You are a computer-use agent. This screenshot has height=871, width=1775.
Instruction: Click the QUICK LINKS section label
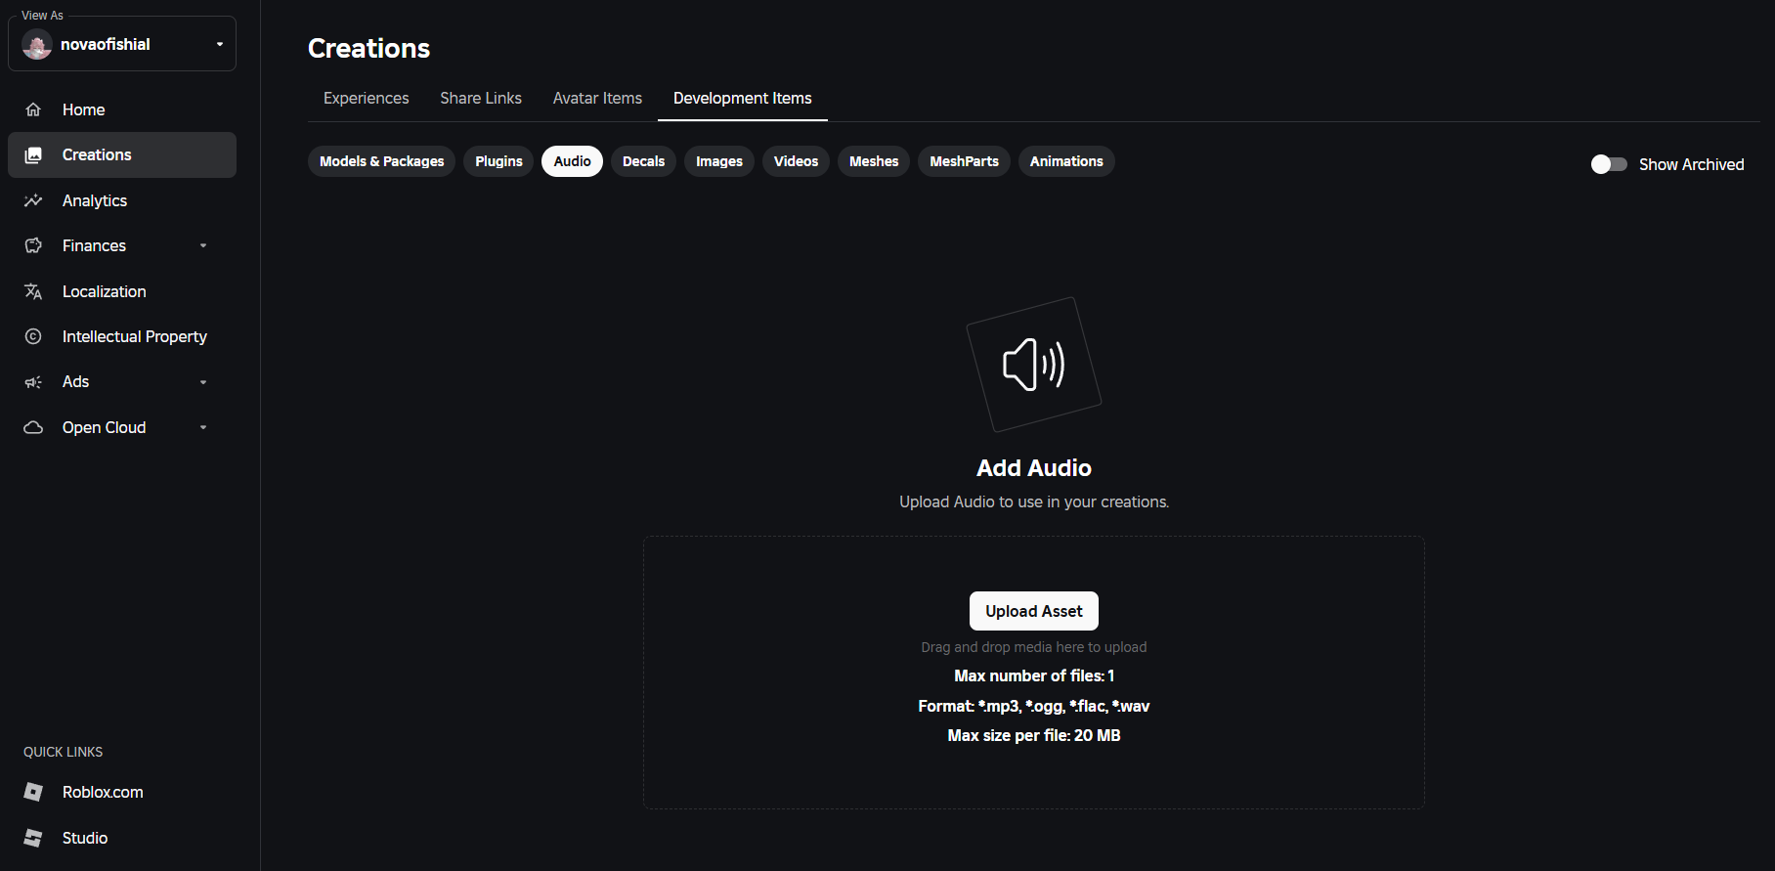pyautogui.click(x=64, y=752)
